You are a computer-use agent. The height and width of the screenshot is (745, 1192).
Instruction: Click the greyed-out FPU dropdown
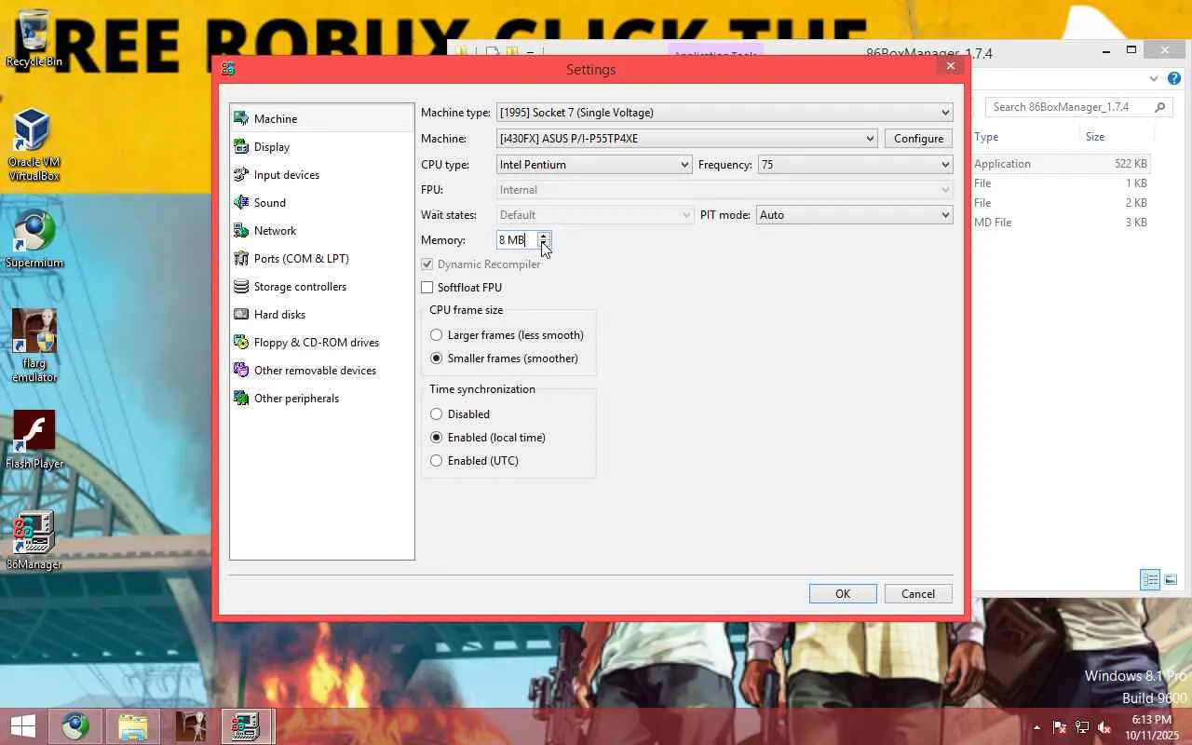(x=725, y=190)
